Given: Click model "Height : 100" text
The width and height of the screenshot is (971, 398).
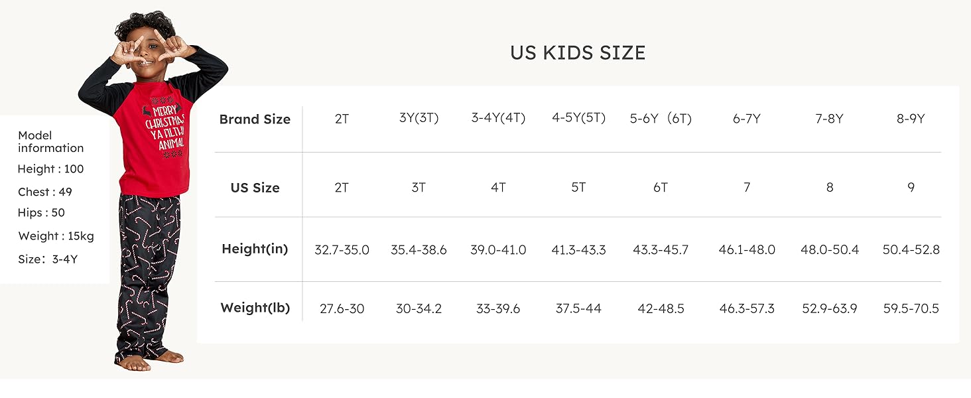Looking at the screenshot, I should point(50,169).
